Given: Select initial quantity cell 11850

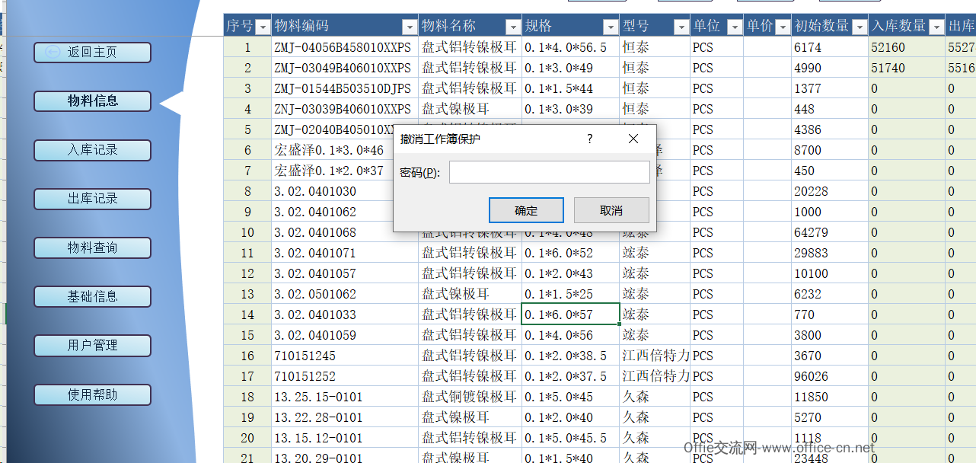Looking at the screenshot, I should [x=830, y=397].
